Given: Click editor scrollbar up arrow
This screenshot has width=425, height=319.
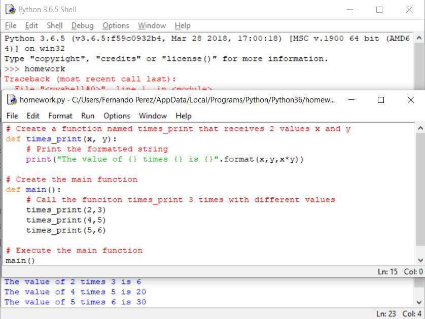Looking at the screenshot, I should 420,128.
